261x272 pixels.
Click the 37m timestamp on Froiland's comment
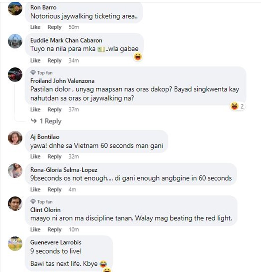pos(74,109)
